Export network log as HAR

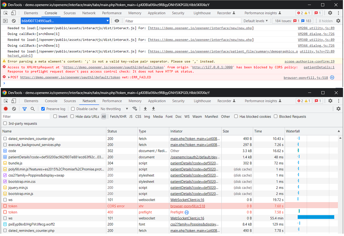coord(153,109)
